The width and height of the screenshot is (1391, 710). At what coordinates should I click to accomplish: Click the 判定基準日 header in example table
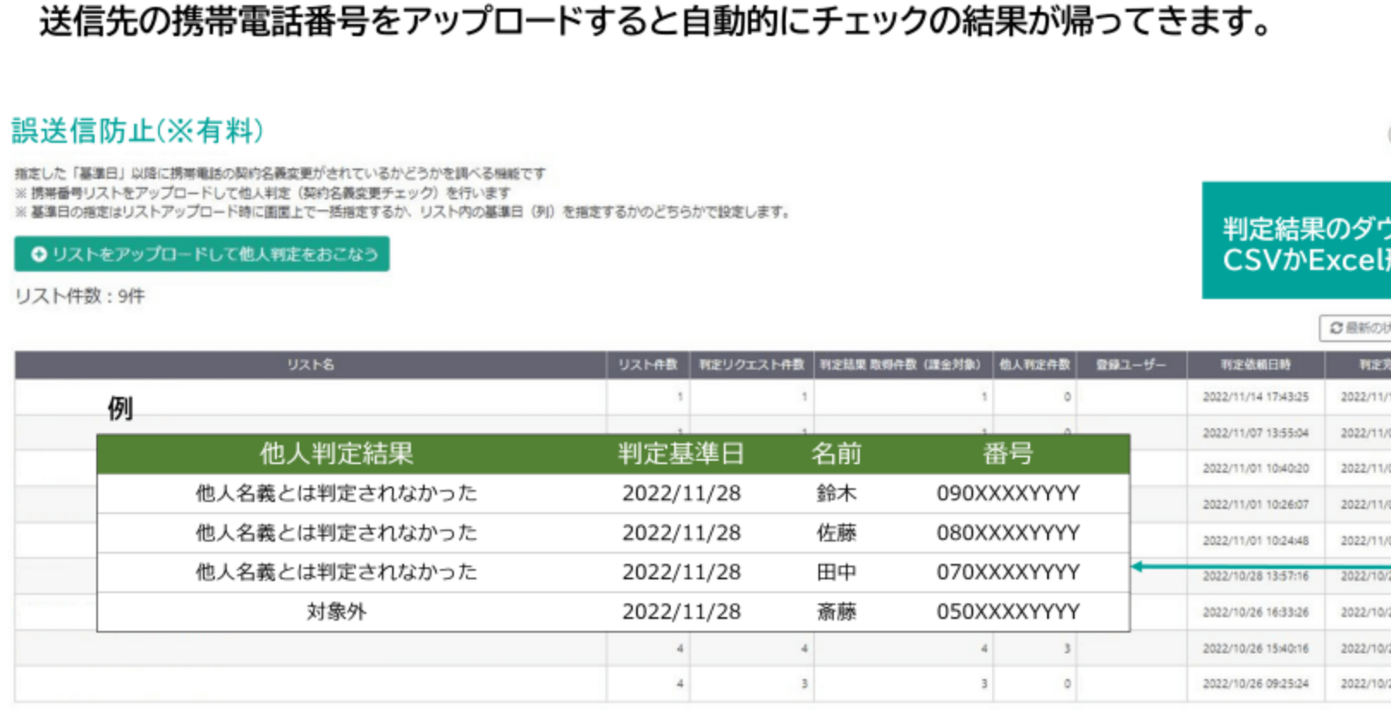pyautogui.click(x=681, y=453)
